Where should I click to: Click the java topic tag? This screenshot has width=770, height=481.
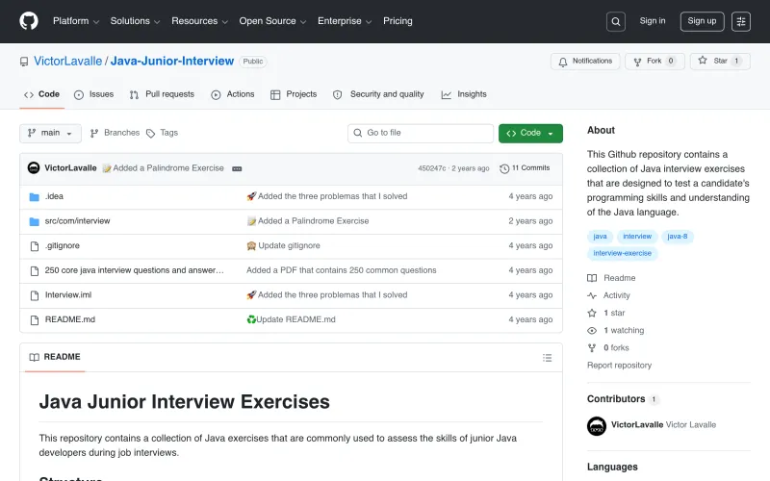point(600,237)
